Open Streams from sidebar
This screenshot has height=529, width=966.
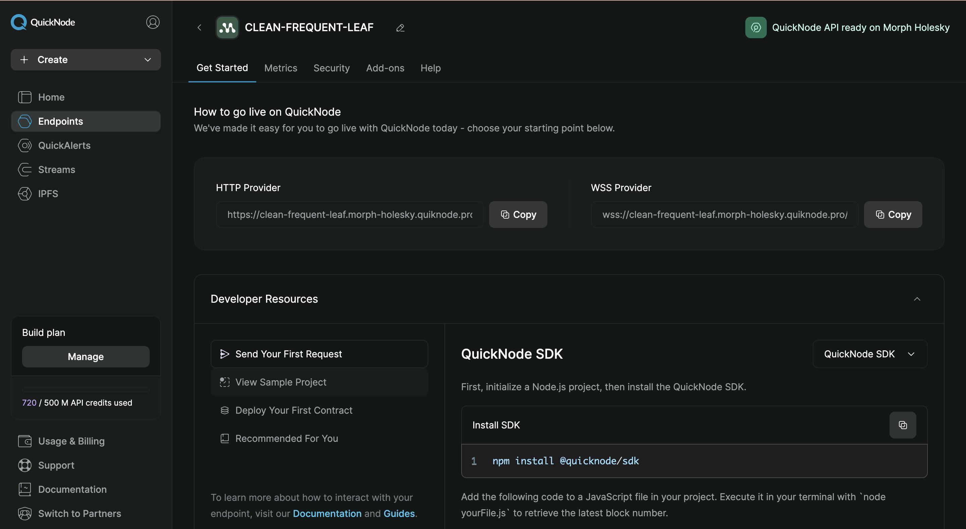click(86, 169)
